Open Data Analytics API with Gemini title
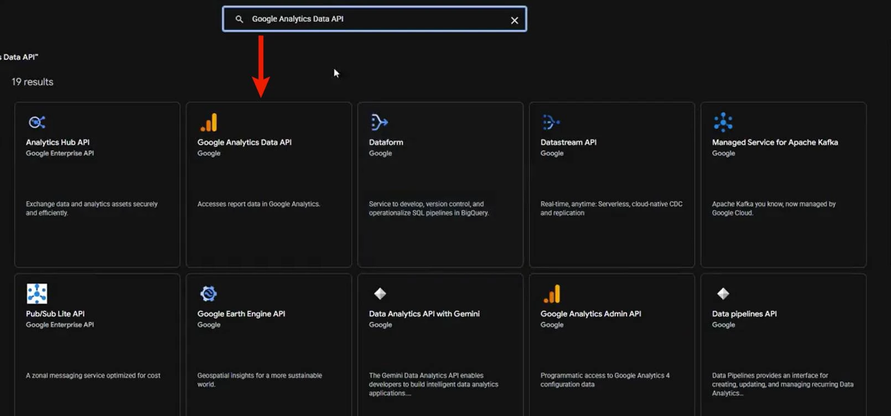The width and height of the screenshot is (891, 416). point(424,314)
